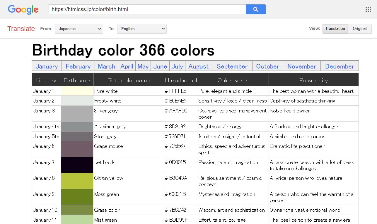Open the From language dropdown
The width and height of the screenshot is (377, 224).
click(x=79, y=29)
